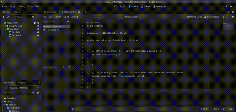This screenshot has width=236, height=112.
Task: Run the project with the play icon
Action: click(231, 6)
